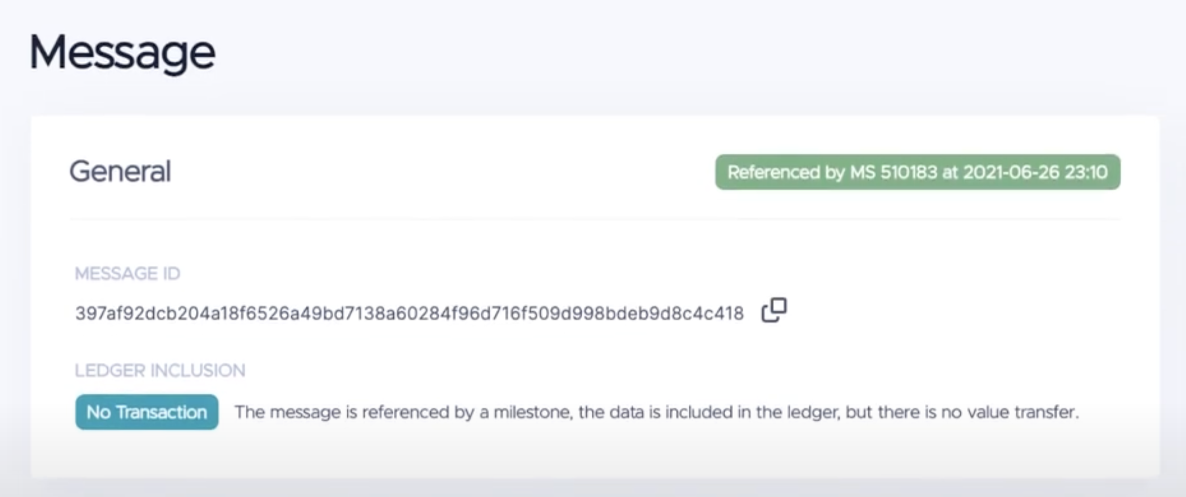Copy the message ID to clipboard
Viewport: 1186px width, 497px height.
[x=774, y=310]
